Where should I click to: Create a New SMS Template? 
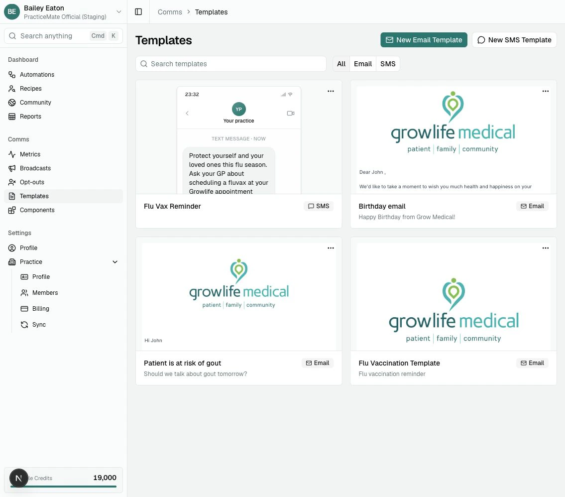[x=514, y=40]
